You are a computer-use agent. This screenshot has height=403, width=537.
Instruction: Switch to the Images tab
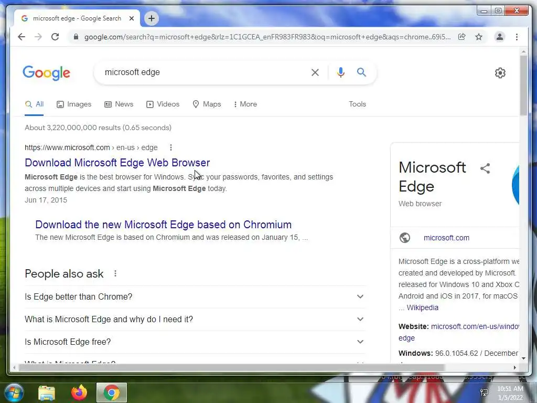74,104
